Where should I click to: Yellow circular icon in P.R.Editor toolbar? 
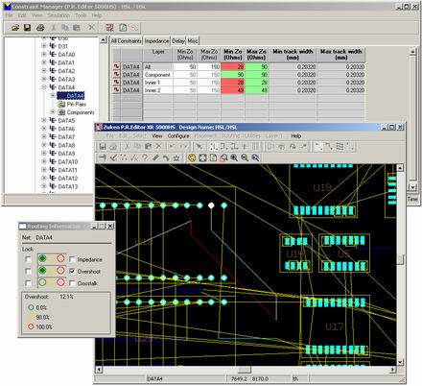point(192,157)
